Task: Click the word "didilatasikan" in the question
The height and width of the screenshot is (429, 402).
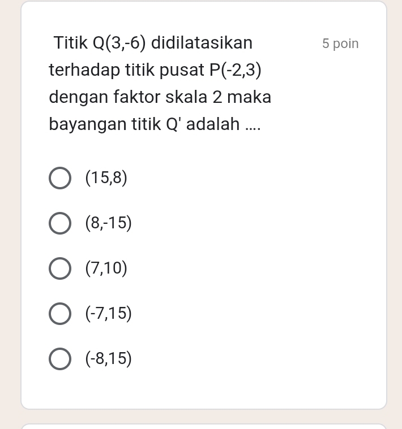Action: click(x=202, y=42)
